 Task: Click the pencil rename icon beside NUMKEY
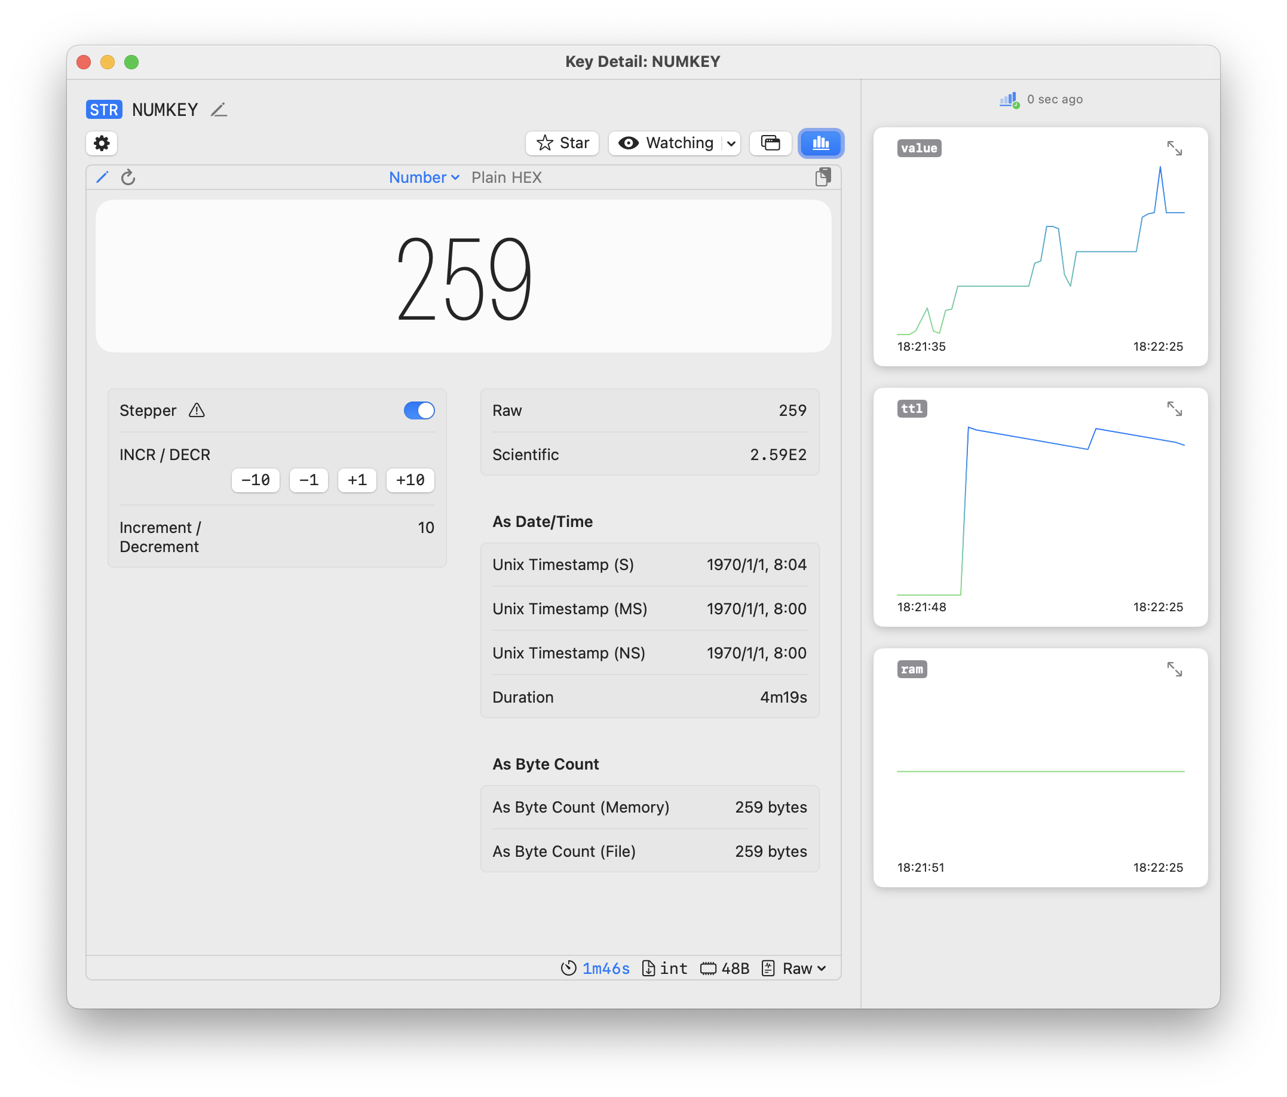pyautogui.click(x=219, y=110)
